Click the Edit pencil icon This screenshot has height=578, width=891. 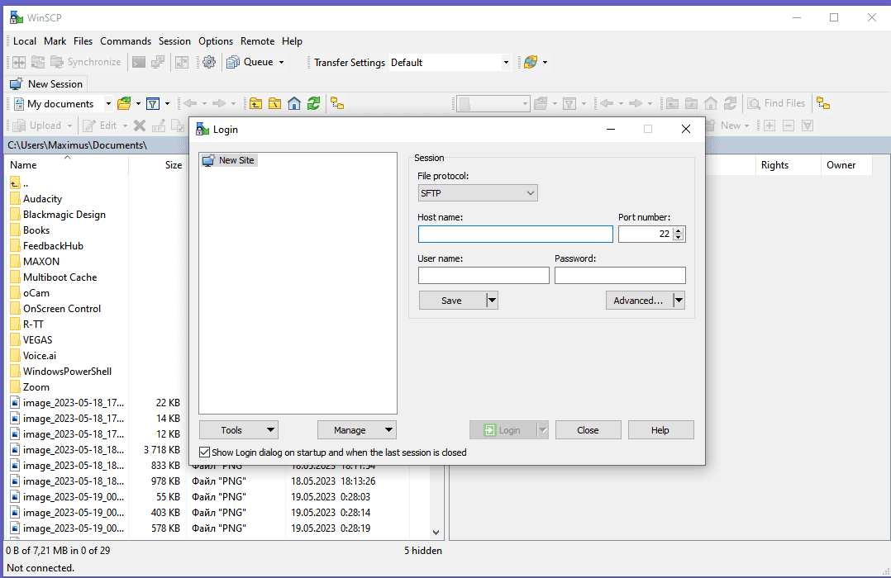(89, 126)
